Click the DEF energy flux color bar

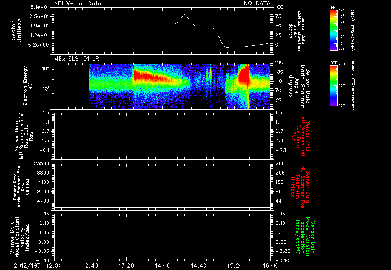(333, 85)
